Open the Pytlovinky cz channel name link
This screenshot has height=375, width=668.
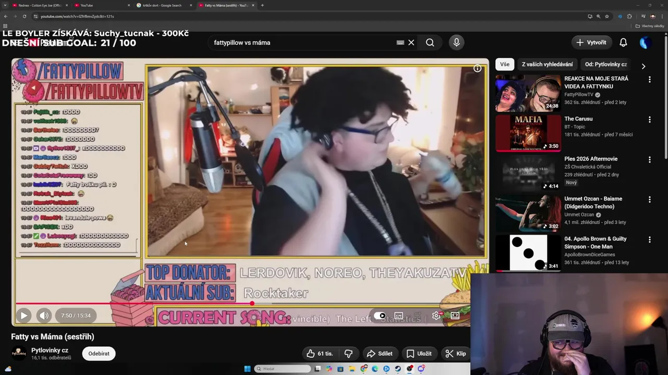(x=50, y=350)
